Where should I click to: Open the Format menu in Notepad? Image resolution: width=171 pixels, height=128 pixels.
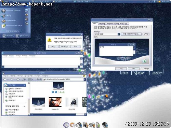[18, 56]
